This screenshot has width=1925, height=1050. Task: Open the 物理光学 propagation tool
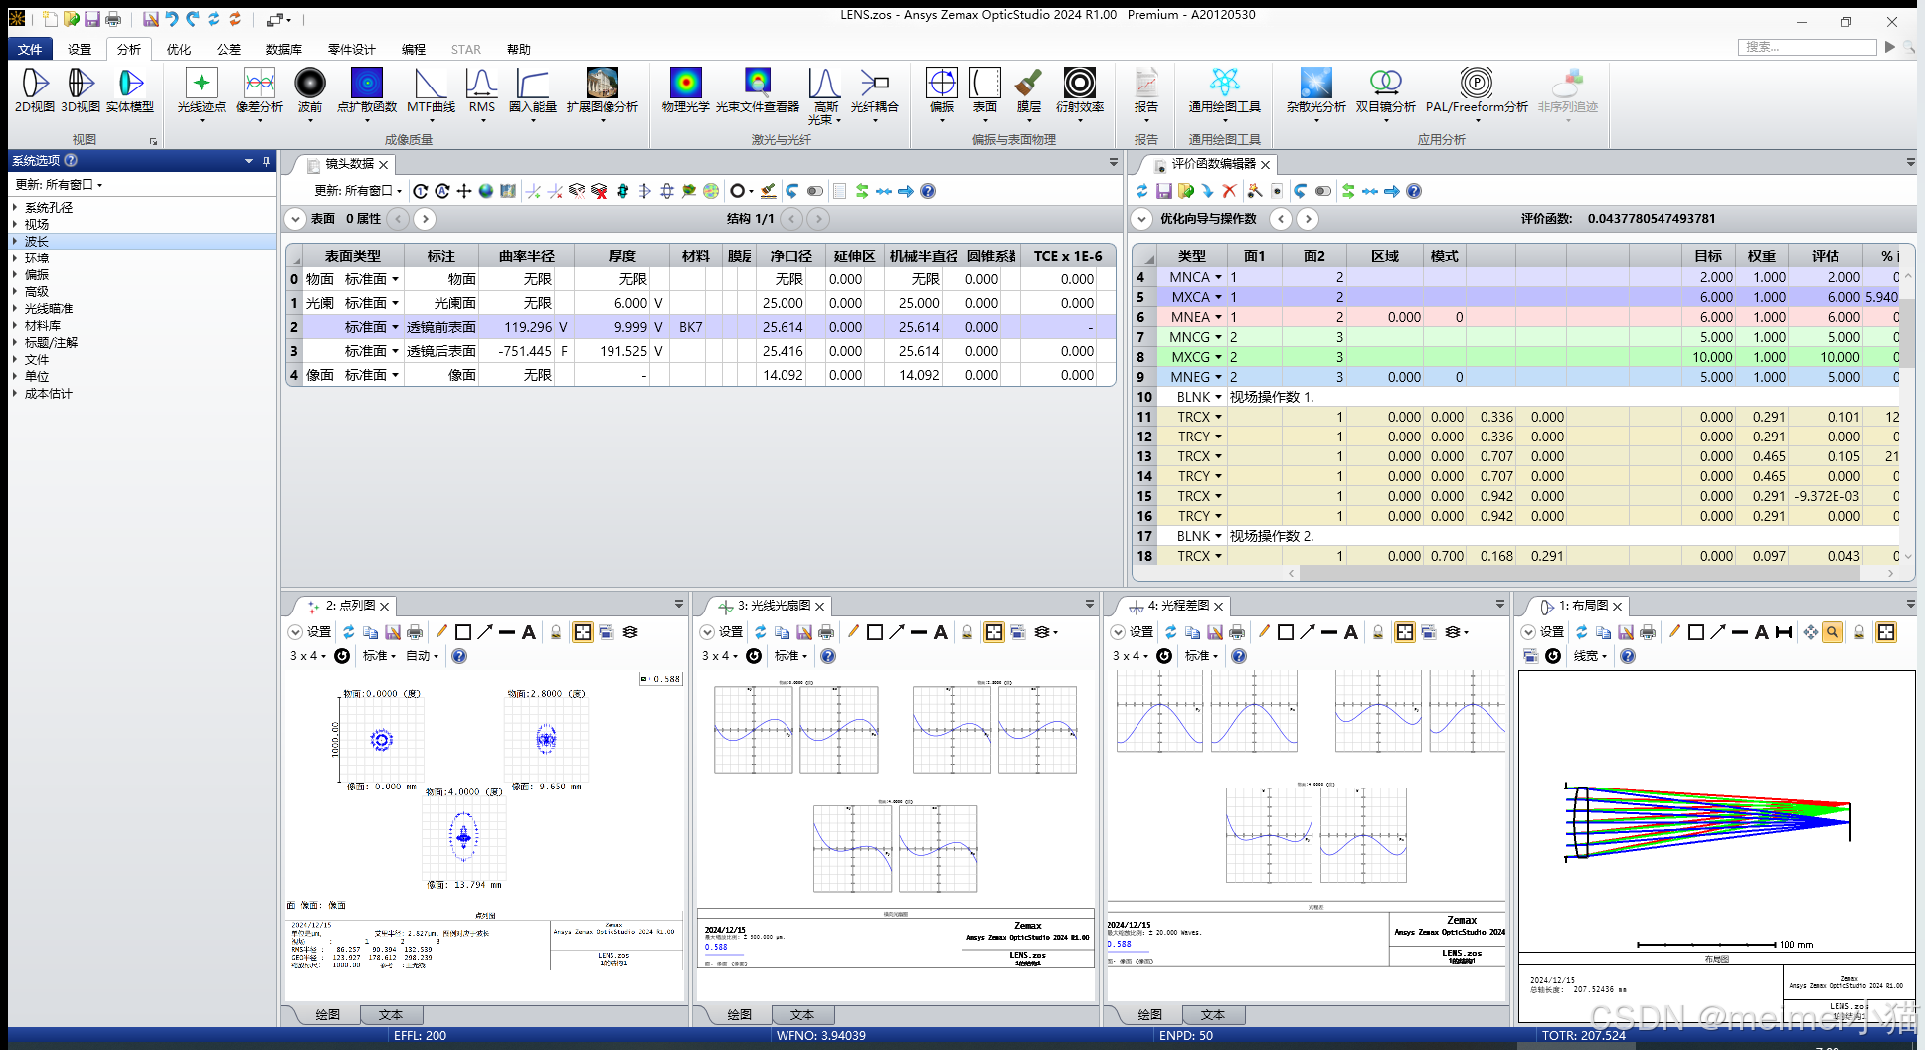tap(686, 90)
